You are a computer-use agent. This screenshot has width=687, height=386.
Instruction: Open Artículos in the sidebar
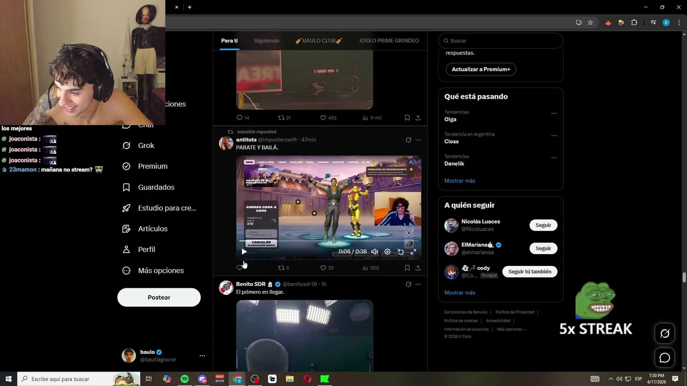pyautogui.click(x=145, y=228)
